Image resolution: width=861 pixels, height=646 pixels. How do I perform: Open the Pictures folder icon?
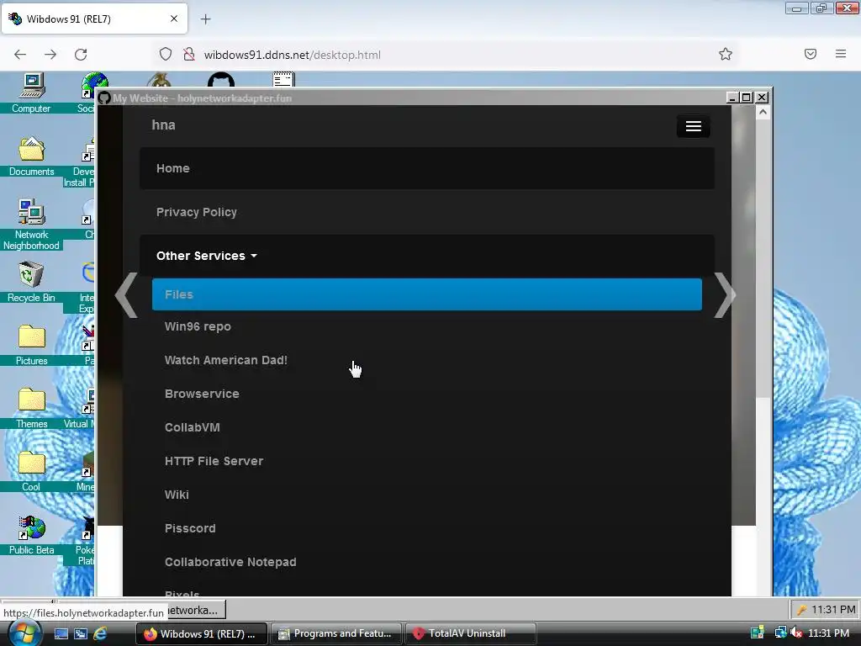(31, 345)
